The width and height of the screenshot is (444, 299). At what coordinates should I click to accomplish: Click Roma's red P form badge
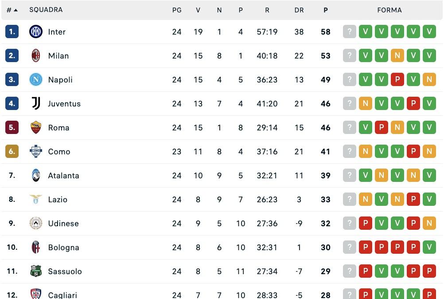(x=382, y=127)
